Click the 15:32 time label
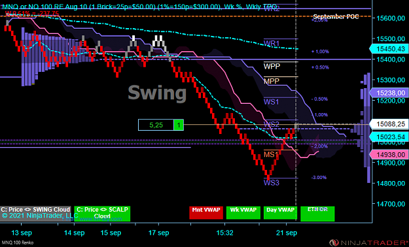The height and width of the screenshot is (247, 409). pyautogui.click(x=225, y=233)
